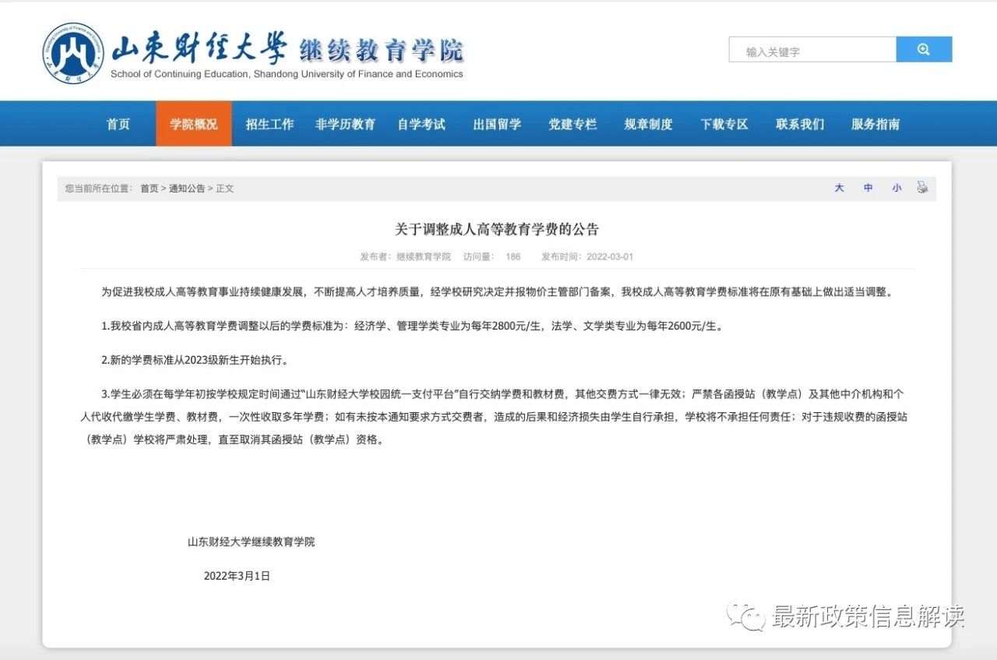The width and height of the screenshot is (997, 660).
Task: Click the publish date 2022-03-01
Action: 610,256
